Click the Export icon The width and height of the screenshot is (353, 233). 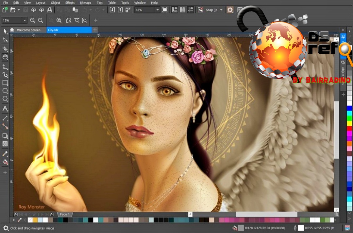click(x=120, y=10)
